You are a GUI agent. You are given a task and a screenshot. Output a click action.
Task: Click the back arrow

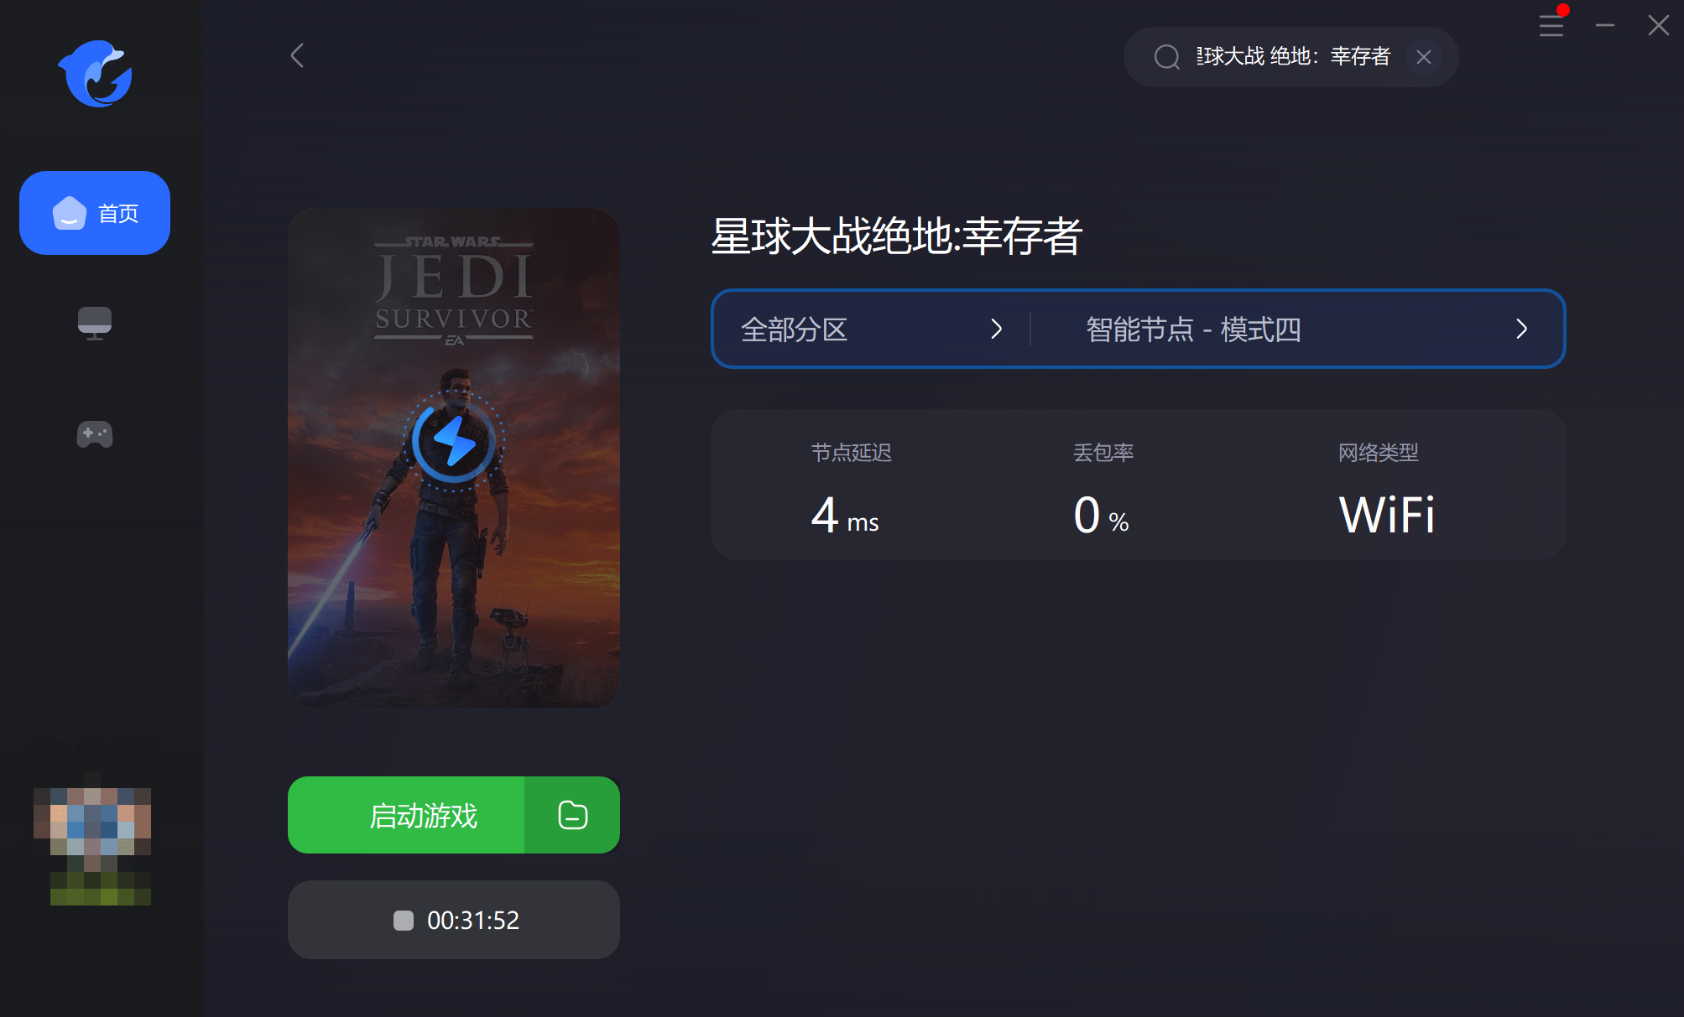click(x=297, y=55)
